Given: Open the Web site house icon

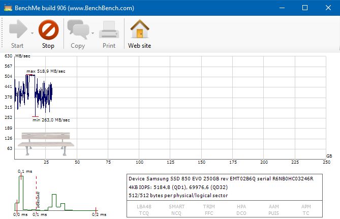Looking at the screenshot, I should tap(139, 30).
